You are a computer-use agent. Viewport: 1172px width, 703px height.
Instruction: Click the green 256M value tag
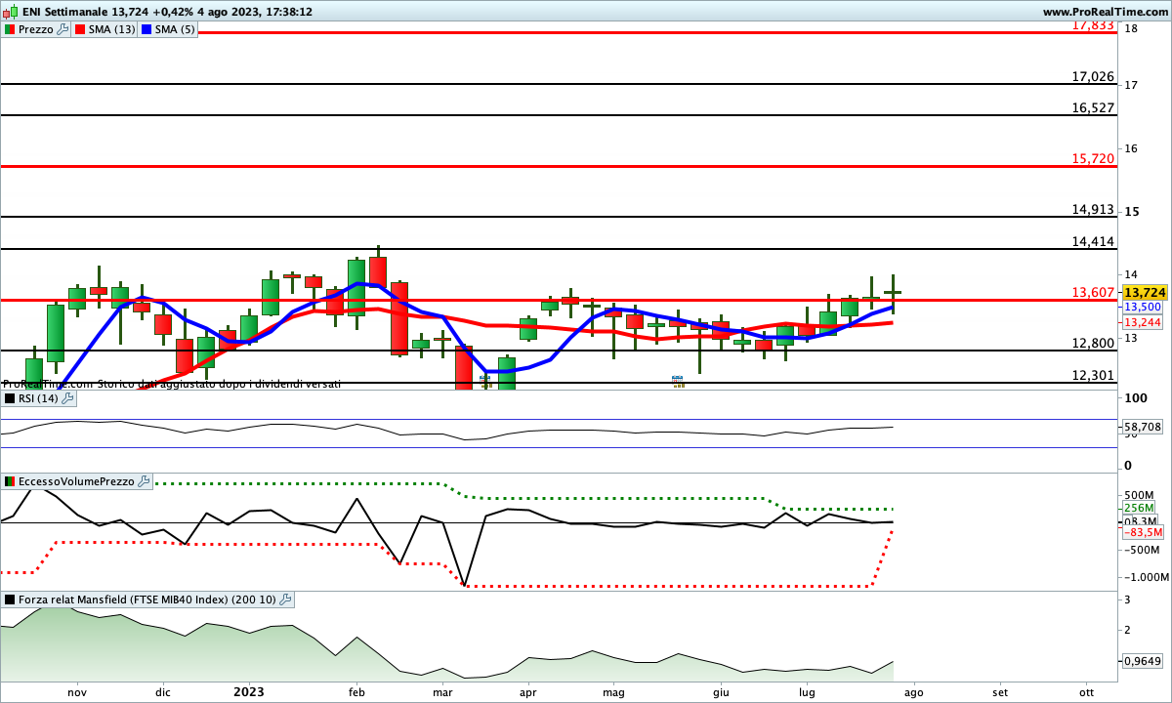(1140, 508)
